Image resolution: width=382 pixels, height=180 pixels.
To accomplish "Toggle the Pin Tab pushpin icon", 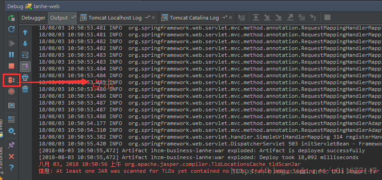I will [x=11, y=145].
